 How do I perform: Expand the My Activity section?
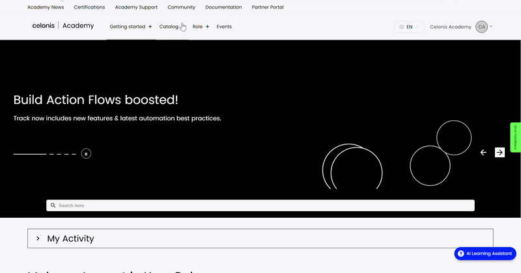click(x=38, y=238)
